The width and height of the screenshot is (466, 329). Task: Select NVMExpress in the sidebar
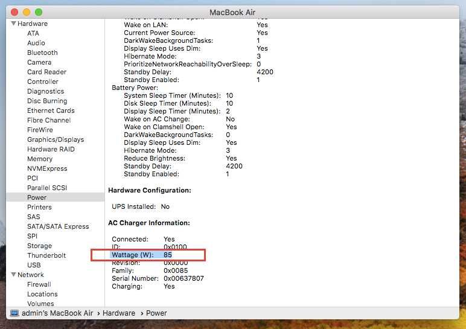click(x=47, y=168)
